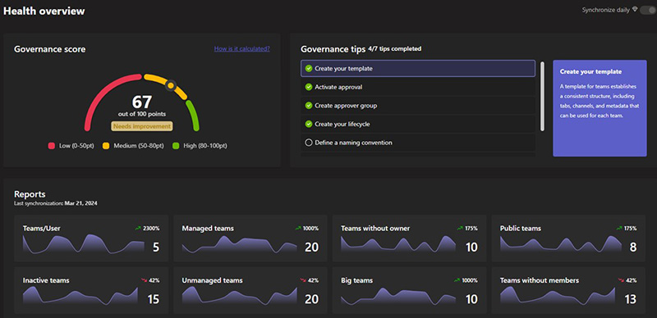Click the green up-trend arrow on Big teams

(457, 280)
